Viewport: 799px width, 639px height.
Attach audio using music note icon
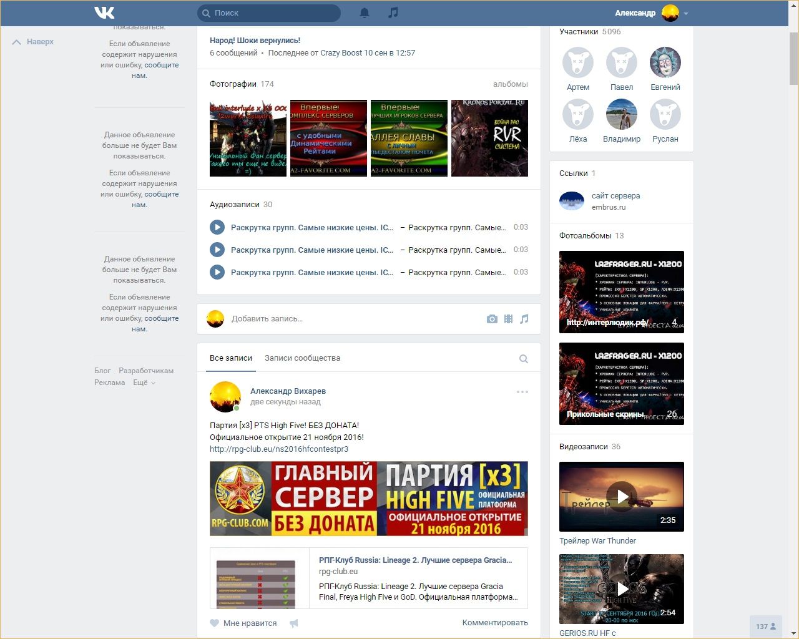[524, 319]
